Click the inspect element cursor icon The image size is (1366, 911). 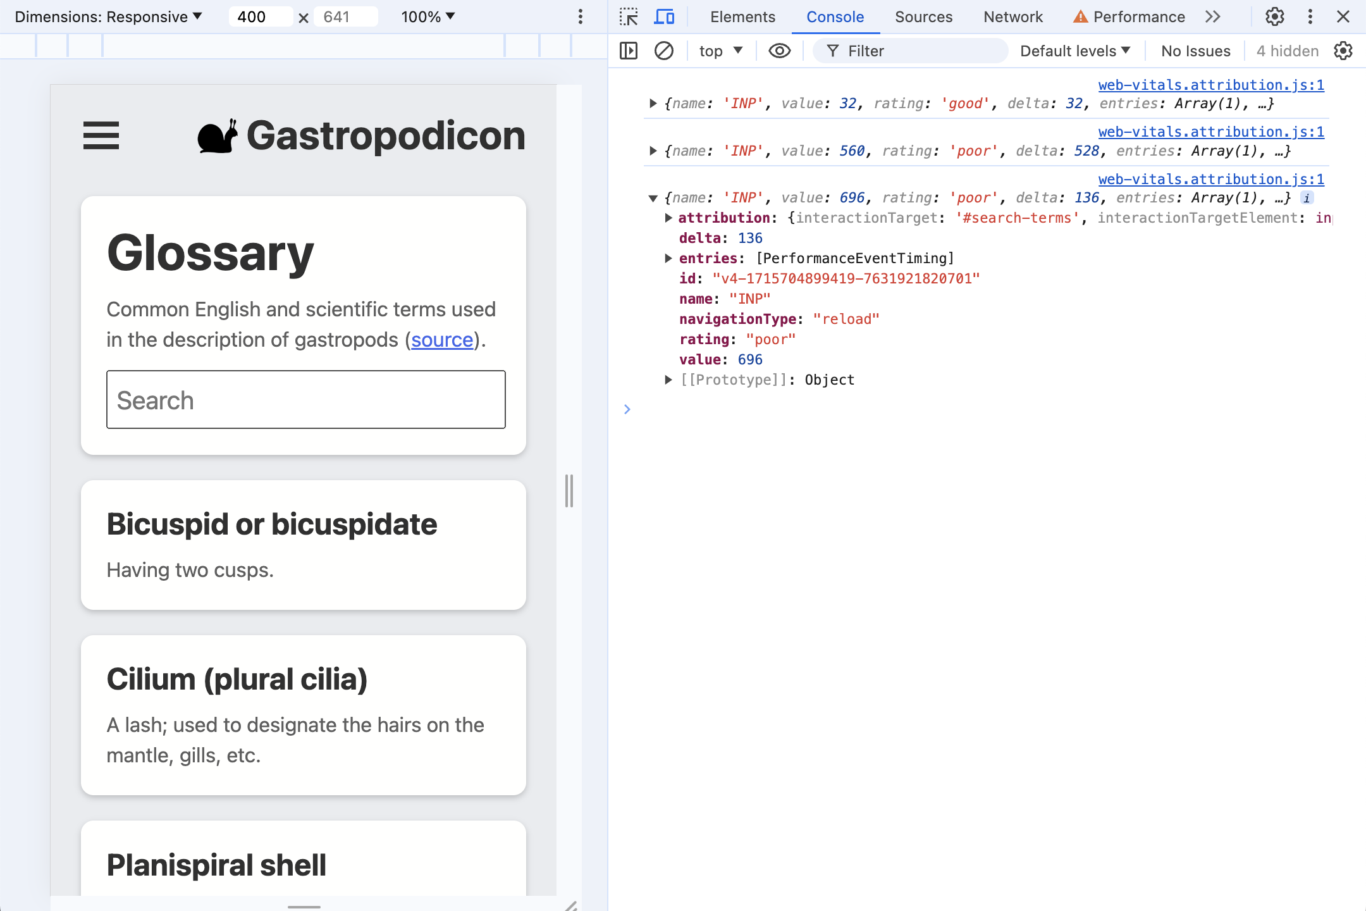pos(629,17)
